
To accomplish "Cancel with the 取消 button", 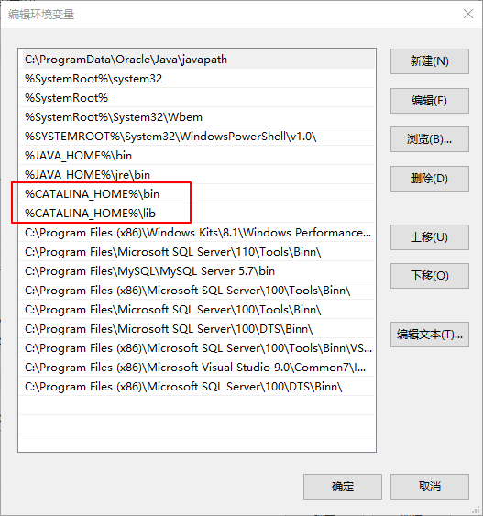I will tap(429, 487).
